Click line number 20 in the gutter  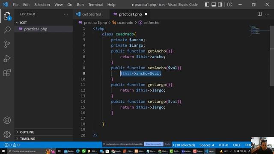tap(83, 135)
